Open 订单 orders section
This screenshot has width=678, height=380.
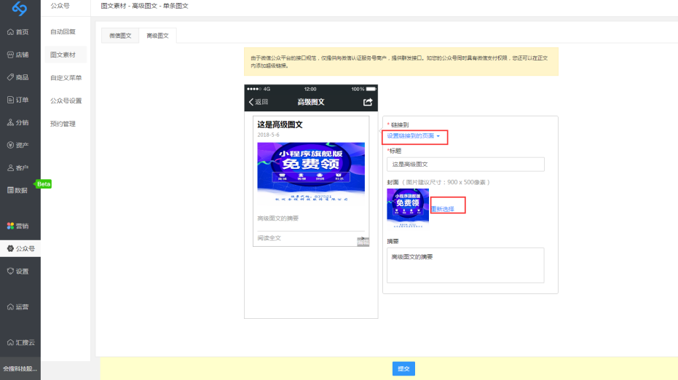pyautogui.click(x=18, y=100)
